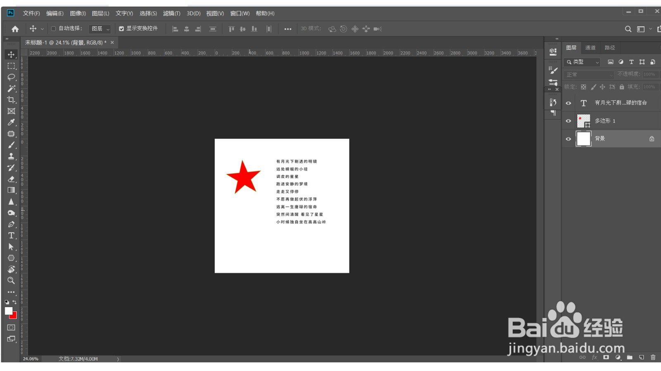This screenshot has width=661, height=371.
Task: Open the 类型 layer filter dropdown
Action: pyautogui.click(x=583, y=62)
